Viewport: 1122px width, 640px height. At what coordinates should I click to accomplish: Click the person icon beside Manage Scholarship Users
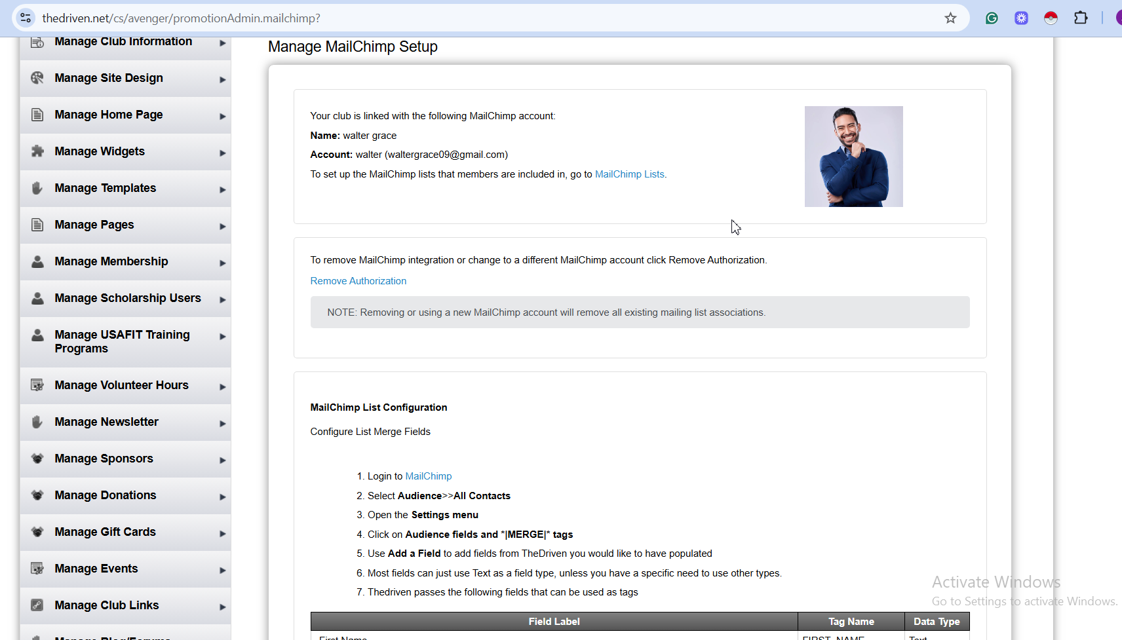pos(37,298)
